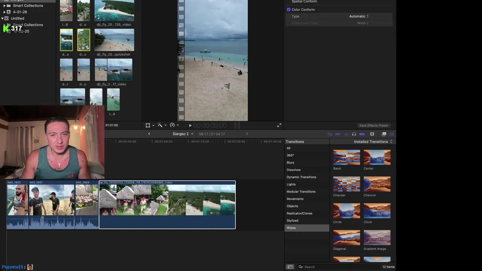
Task: Show the Effects browser icon
Action: click(384, 134)
